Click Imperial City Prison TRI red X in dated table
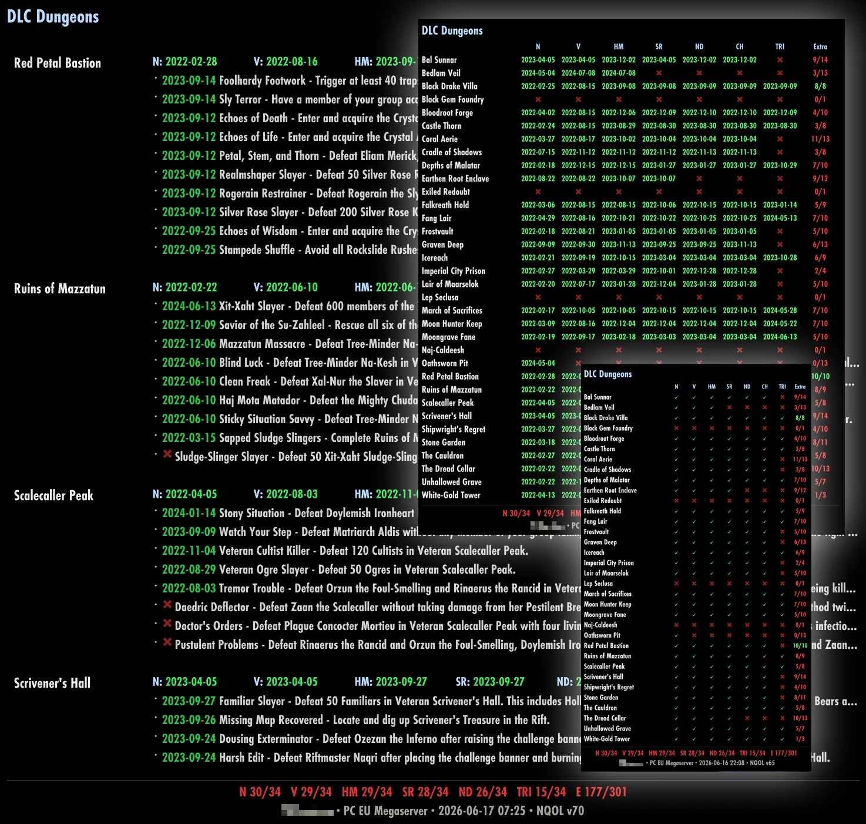The image size is (866, 824). [x=780, y=271]
